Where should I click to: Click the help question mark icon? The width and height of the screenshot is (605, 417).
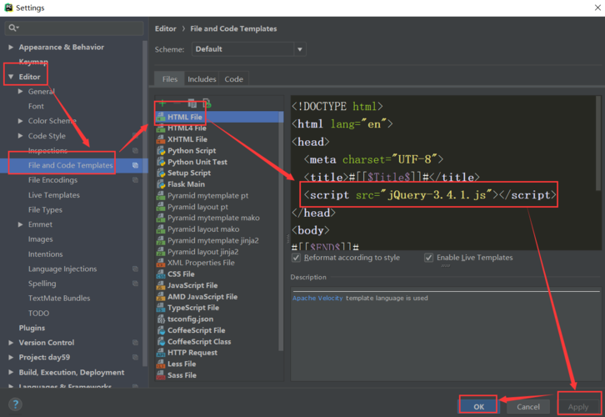pos(15,404)
